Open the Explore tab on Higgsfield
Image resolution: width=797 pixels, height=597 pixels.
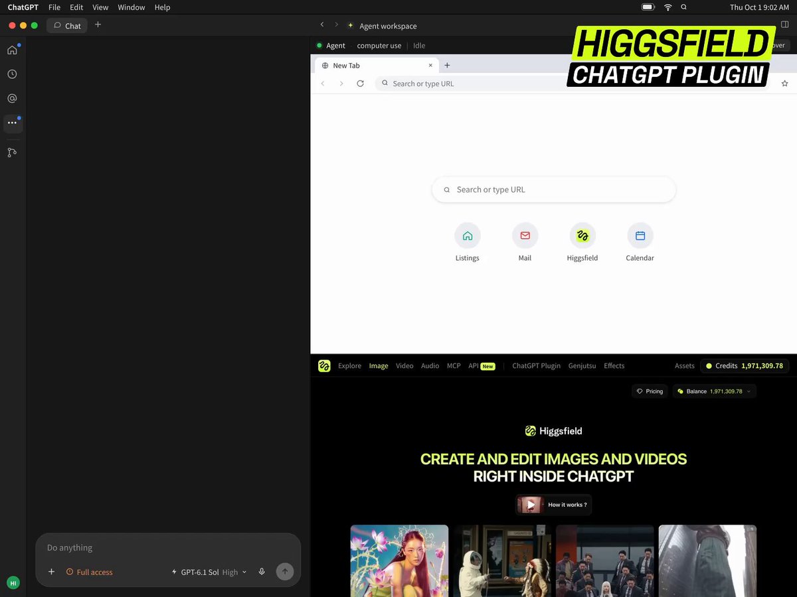pos(349,365)
